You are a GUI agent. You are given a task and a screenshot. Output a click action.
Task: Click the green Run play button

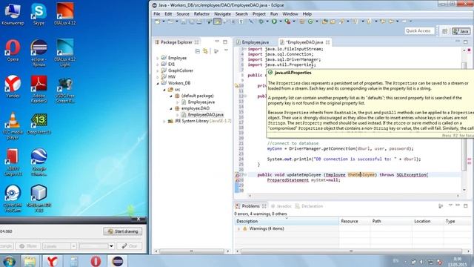[x=274, y=22]
